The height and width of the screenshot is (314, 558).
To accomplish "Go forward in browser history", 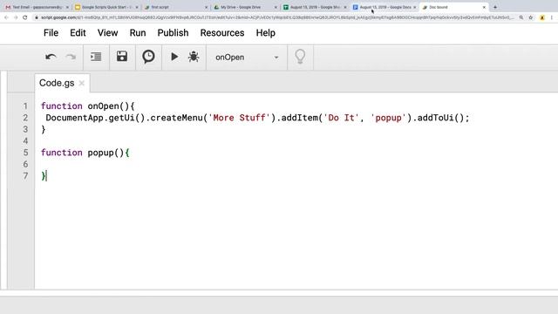I will click(16, 17).
